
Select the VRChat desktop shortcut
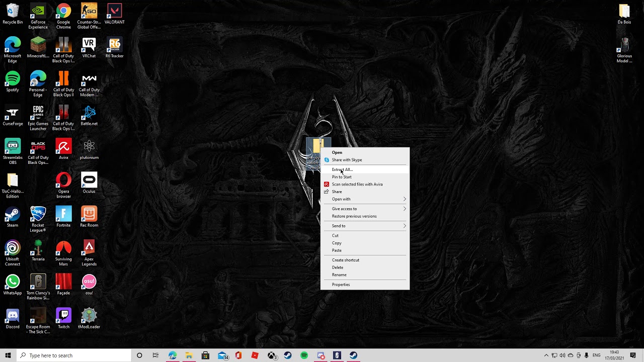pos(89,48)
